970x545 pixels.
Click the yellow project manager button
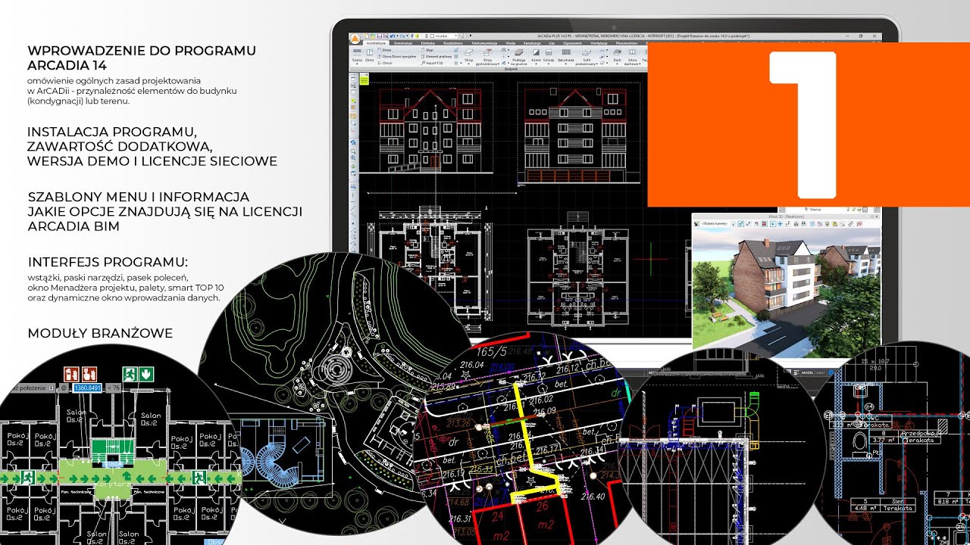pyautogui.click(x=364, y=79)
